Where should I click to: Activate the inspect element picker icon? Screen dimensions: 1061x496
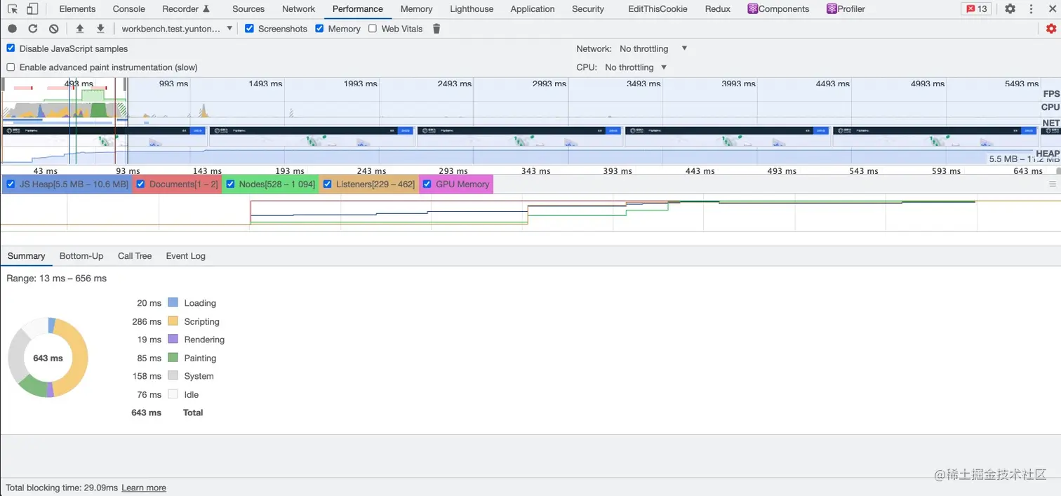pos(13,9)
